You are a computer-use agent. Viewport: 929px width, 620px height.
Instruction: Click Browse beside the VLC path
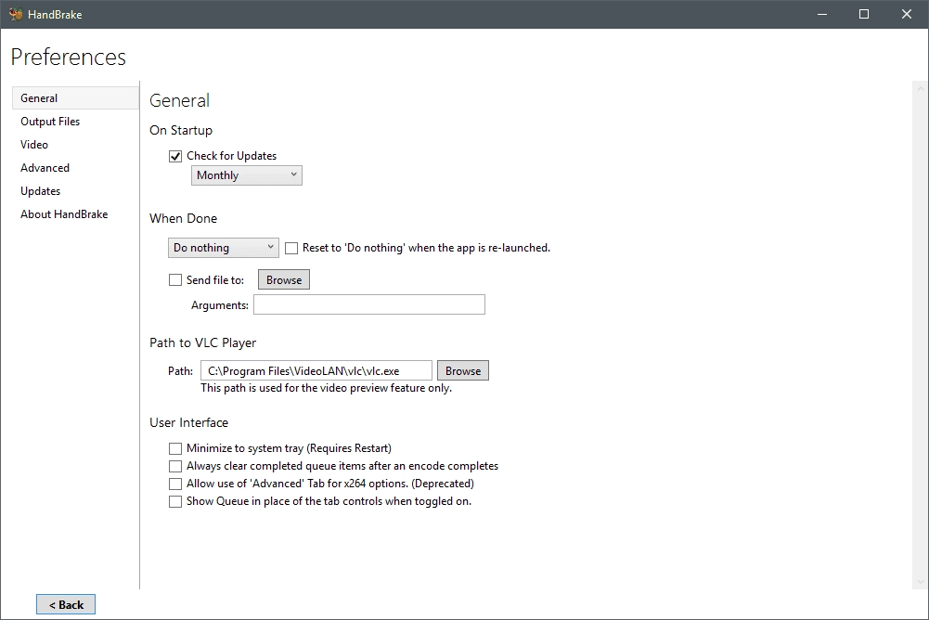(463, 371)
